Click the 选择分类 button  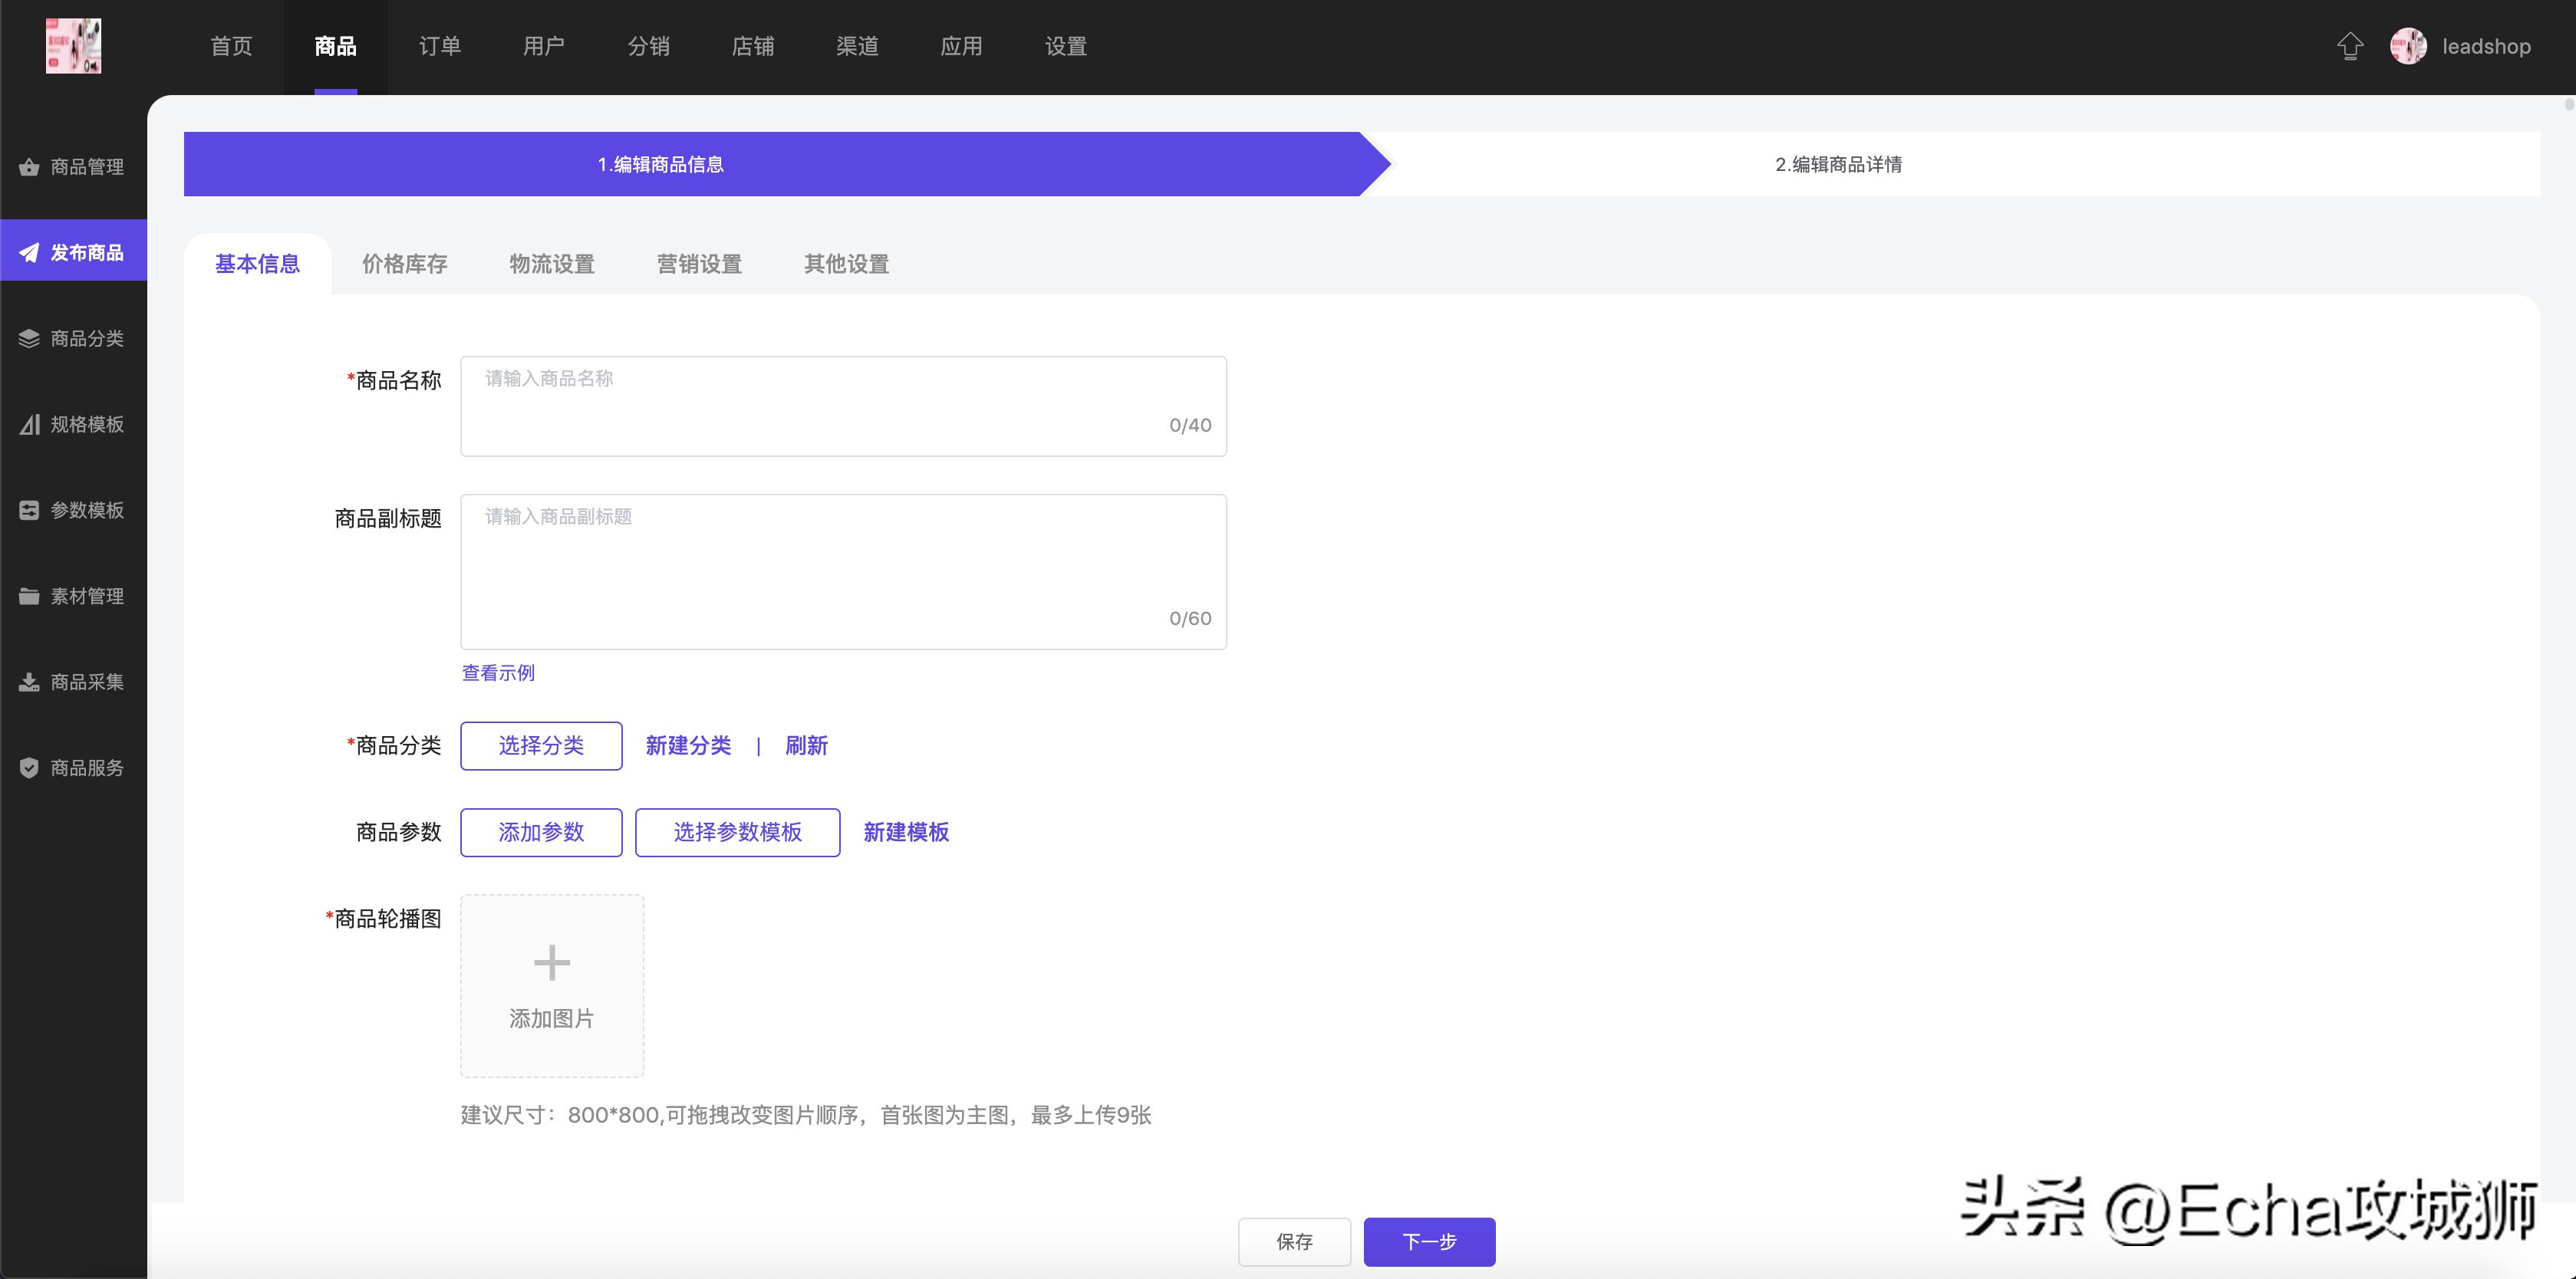541,745
